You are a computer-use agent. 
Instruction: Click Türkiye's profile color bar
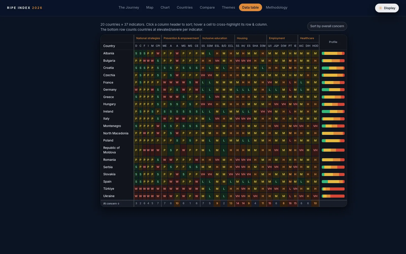pos(333,189)
